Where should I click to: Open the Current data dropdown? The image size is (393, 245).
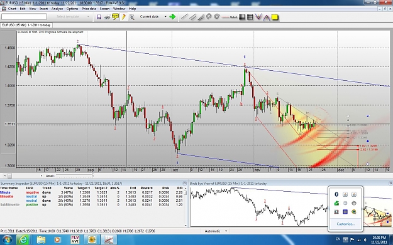point(165,16)
